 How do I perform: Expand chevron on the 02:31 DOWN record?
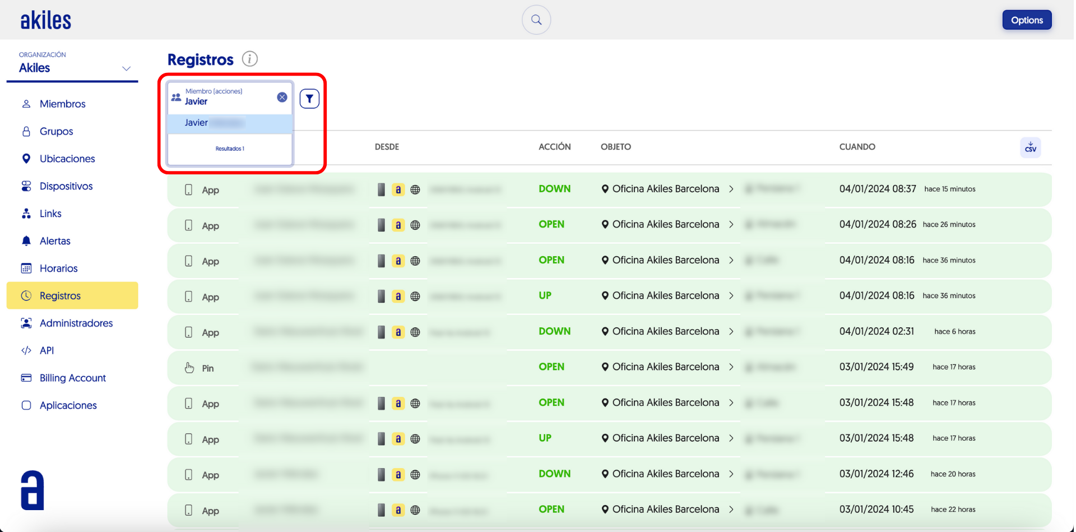click(x=731, y=331)
